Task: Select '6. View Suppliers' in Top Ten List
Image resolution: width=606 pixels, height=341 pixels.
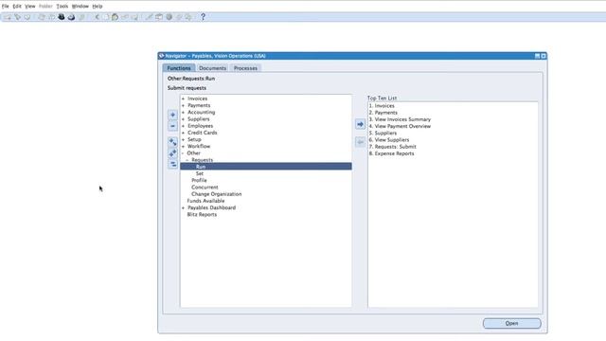Action: coord(389,140)
